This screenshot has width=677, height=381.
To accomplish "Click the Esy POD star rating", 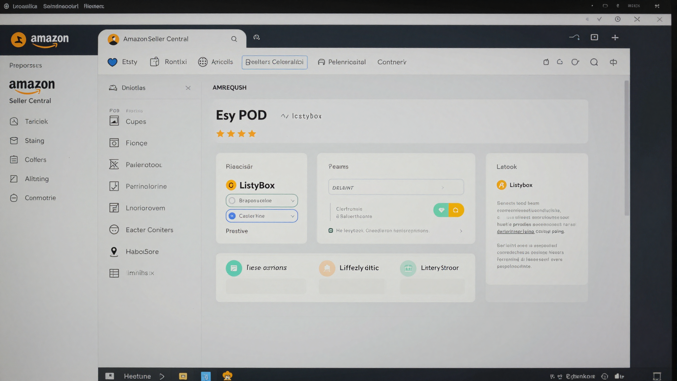I will tap(236, 134).
